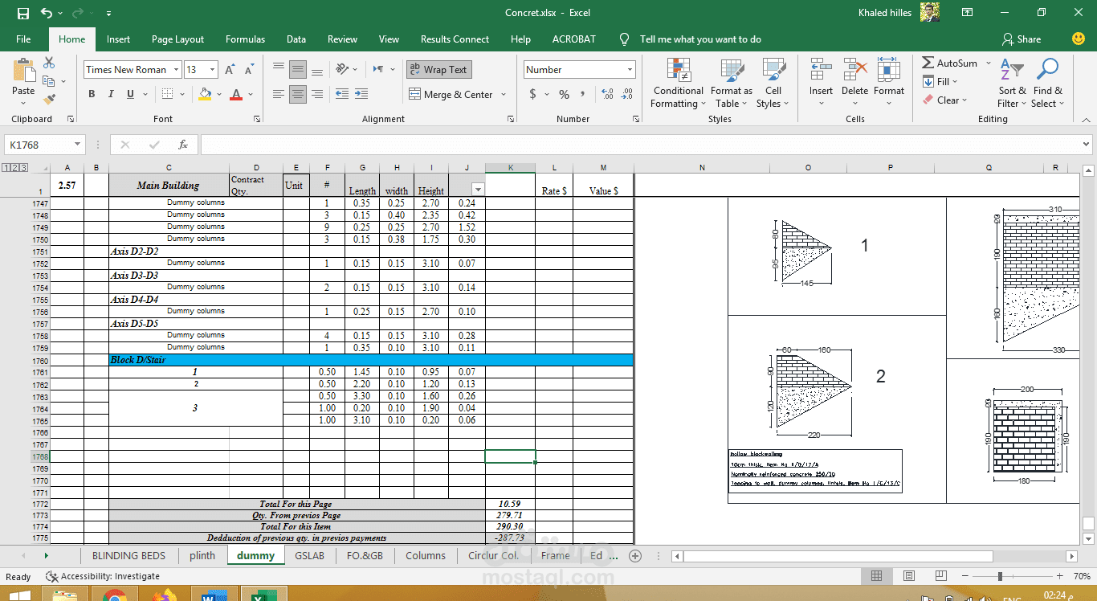The height and width of the screenshot is (601, 1097).
Task: Open Conditional Formatting icon
Action: pyautogui.click(x=679, y=70)
